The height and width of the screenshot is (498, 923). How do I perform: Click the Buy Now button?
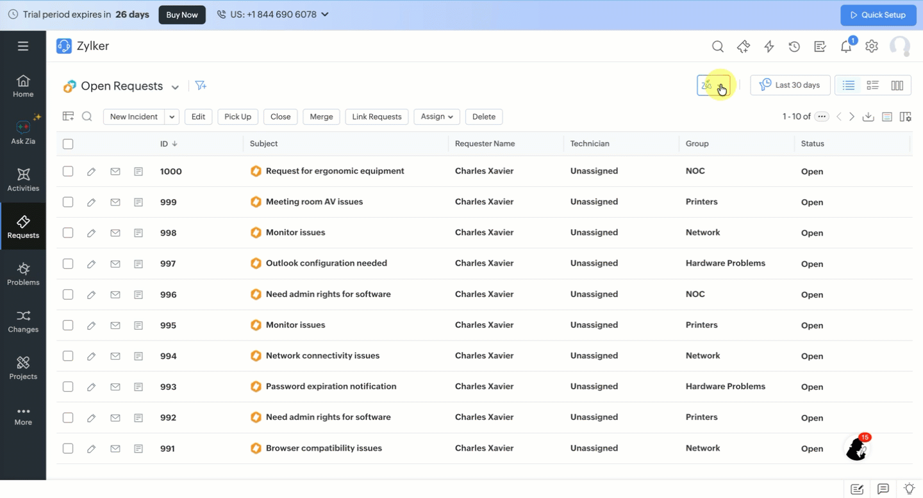pos(182,15)
